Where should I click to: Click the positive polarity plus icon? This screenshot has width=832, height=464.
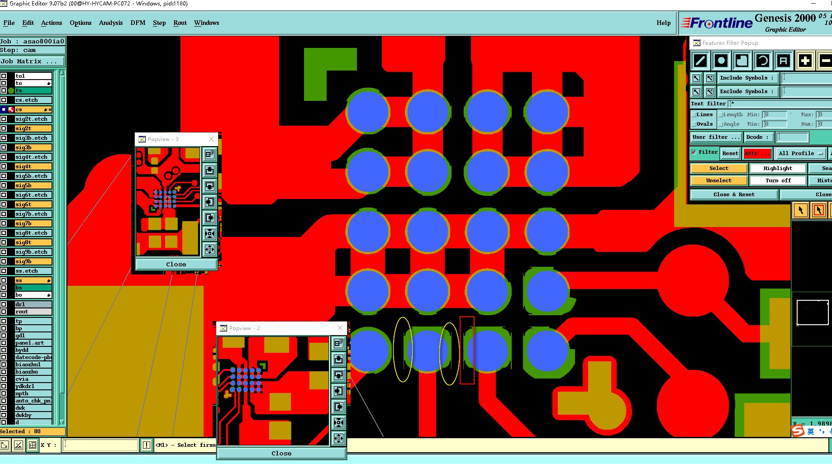(805, 61)
